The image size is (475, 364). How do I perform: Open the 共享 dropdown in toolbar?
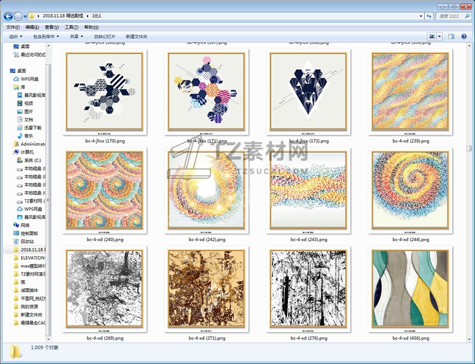pos(76,36)
